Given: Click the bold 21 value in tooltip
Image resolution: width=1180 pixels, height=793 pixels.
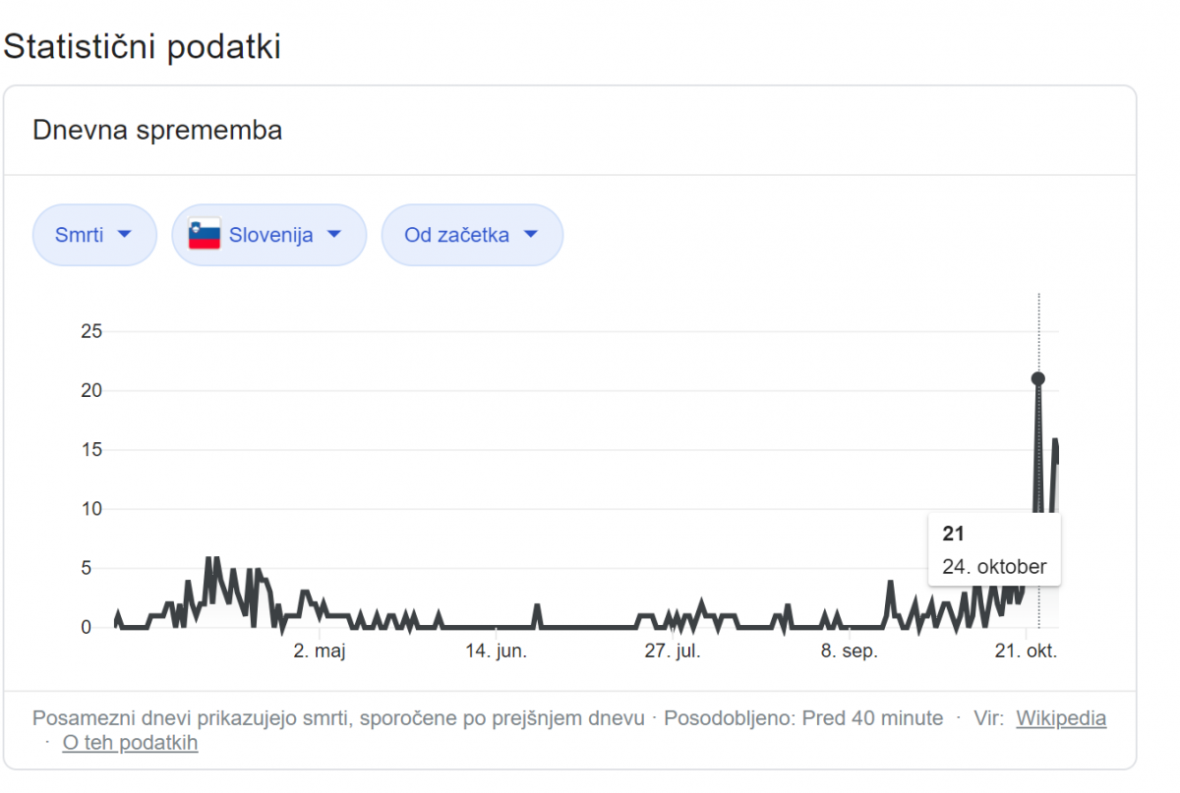Looking at the screenshot, I should (x=953, y=534).
